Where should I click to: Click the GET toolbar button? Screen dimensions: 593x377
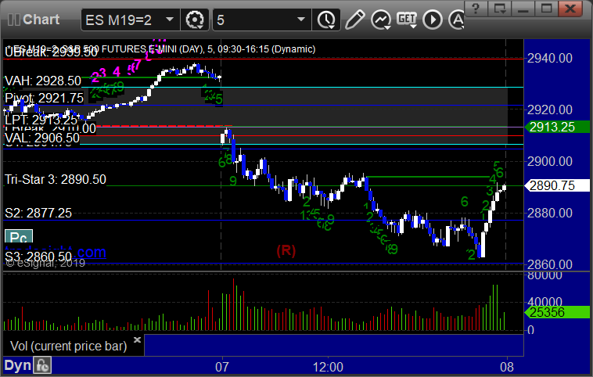click(407, 19)
